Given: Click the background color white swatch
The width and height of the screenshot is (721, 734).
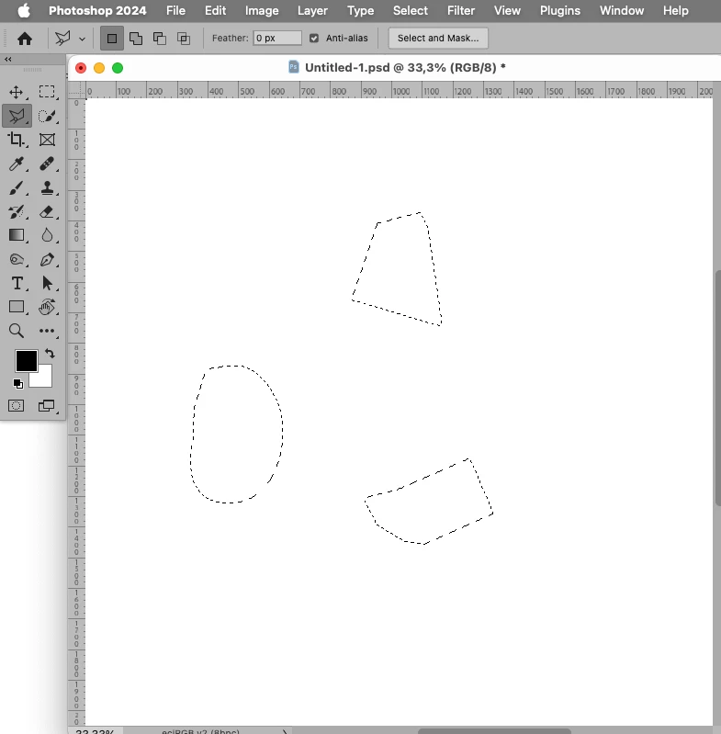Looking at the screenshot, I should [44, 378].
